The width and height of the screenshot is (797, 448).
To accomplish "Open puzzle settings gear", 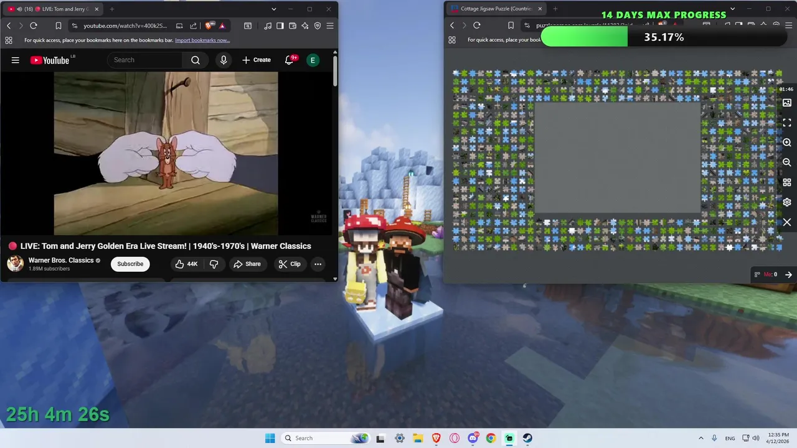I will pos(787,202).
